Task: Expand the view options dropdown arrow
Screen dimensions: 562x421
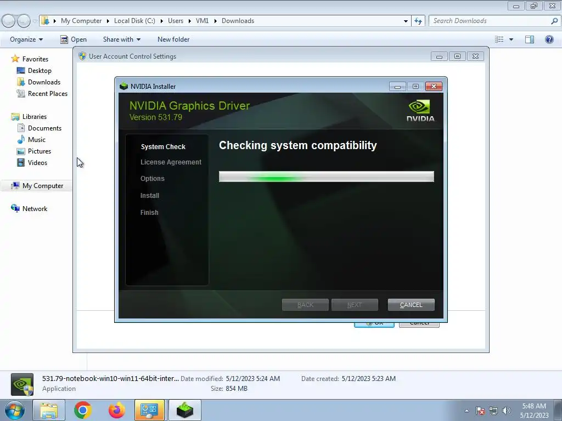Action: pyautogui.click(x=511, y=39)
